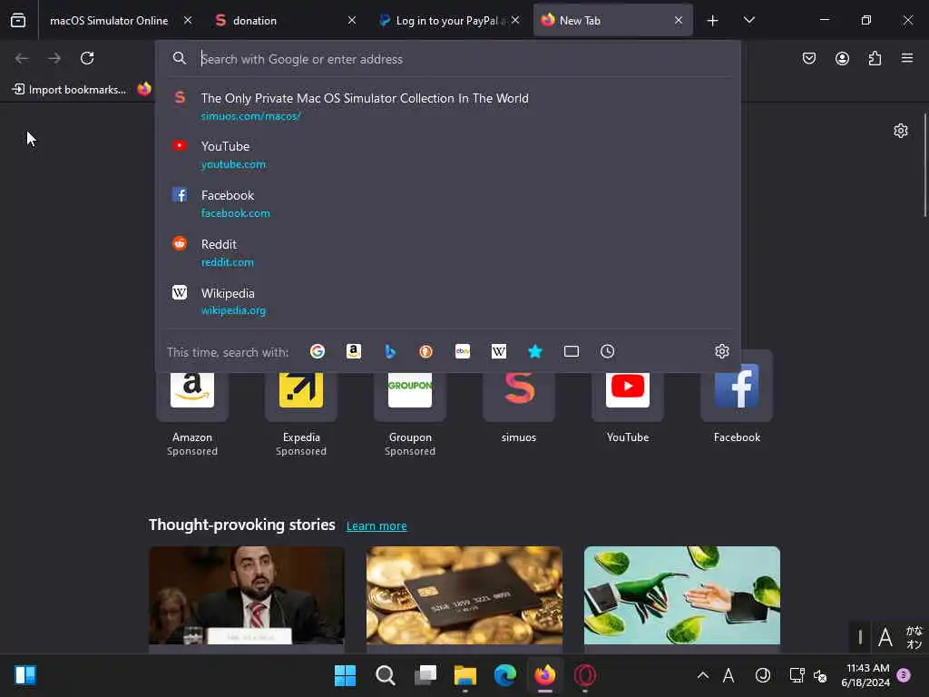Search open tabs using the tab icon
The width and height of the screenshot is (929, 697).
[572, 351]
